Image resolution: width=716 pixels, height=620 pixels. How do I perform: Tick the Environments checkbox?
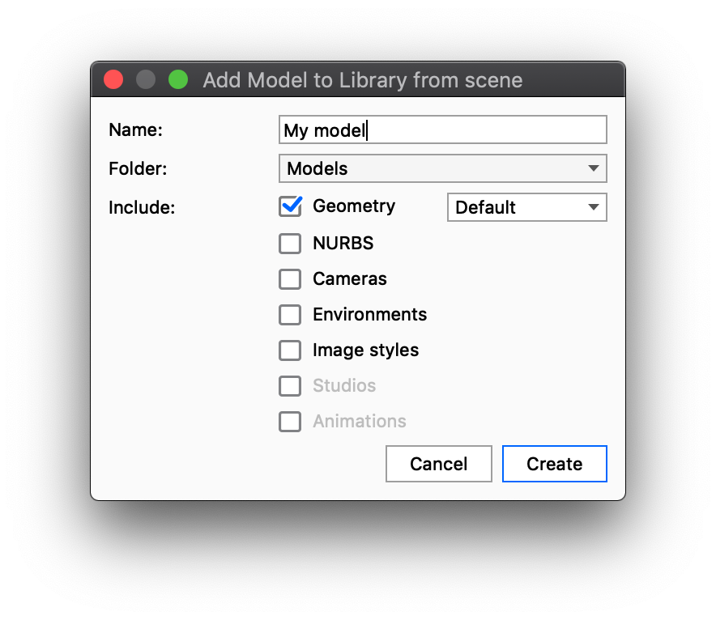(x=290, y=314)
